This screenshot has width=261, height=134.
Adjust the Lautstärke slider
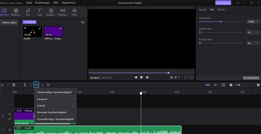pyautogui.click(x=221, y=22)
